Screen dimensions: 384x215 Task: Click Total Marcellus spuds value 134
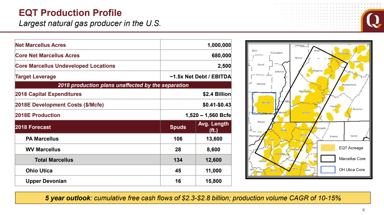pos(178,160)
